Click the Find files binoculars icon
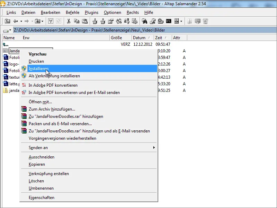 tap(144, 21)
